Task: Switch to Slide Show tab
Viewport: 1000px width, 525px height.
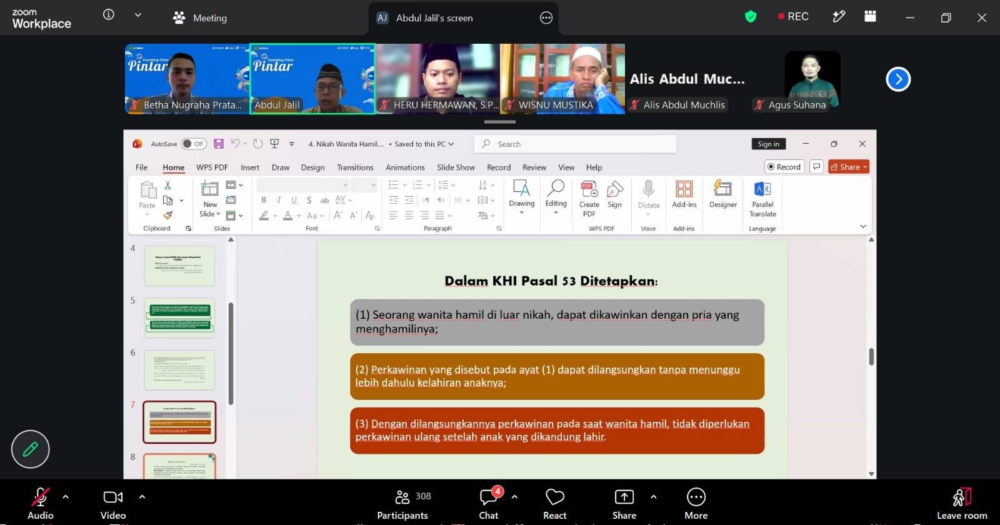Action: [x=456, y=167]
